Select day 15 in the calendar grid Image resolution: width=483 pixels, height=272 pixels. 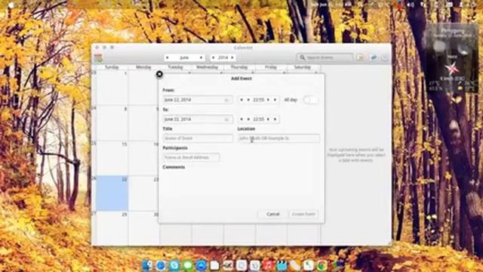point(112,158)
